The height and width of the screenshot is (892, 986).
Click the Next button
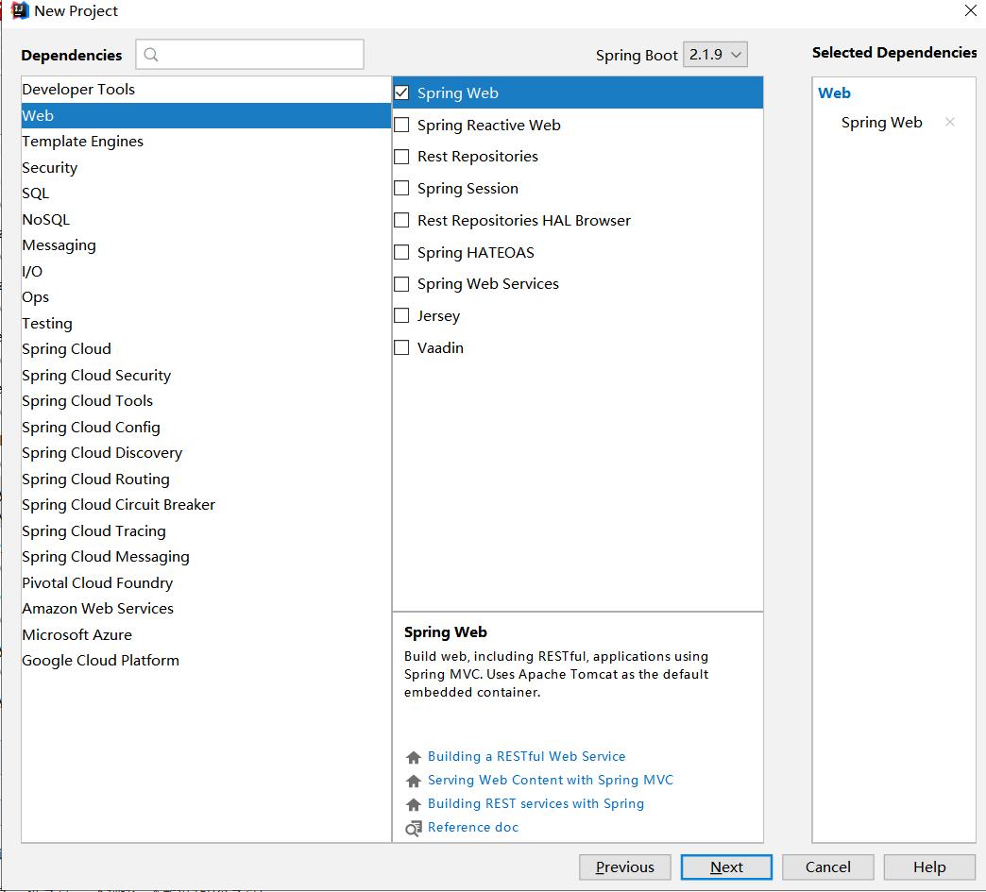point(726,867)
